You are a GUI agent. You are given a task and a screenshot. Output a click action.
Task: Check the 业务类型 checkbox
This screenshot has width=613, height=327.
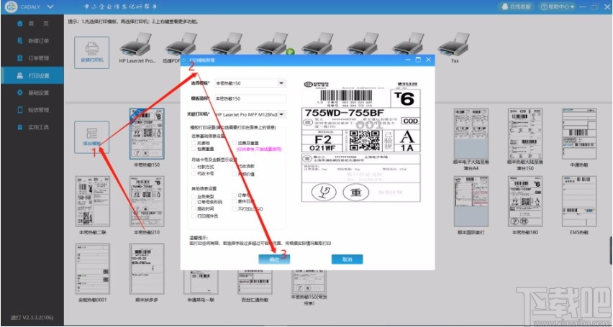tap(194, 196)
